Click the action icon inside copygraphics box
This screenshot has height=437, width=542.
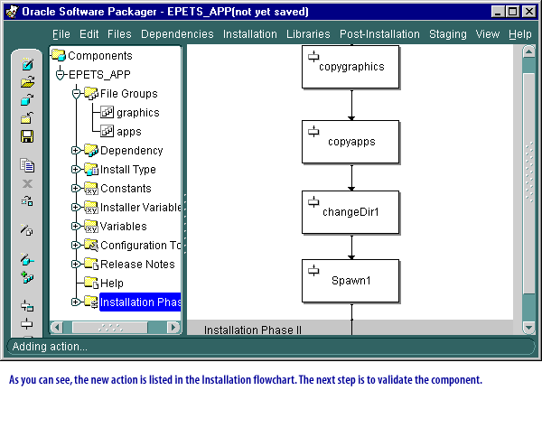[313, 56]
